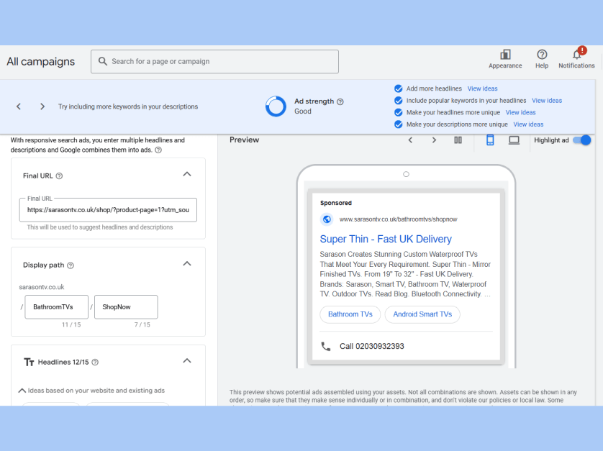Collapse the Display path section
The width and height of the screenshot is (603, 451).
click(x=187, y=264)
